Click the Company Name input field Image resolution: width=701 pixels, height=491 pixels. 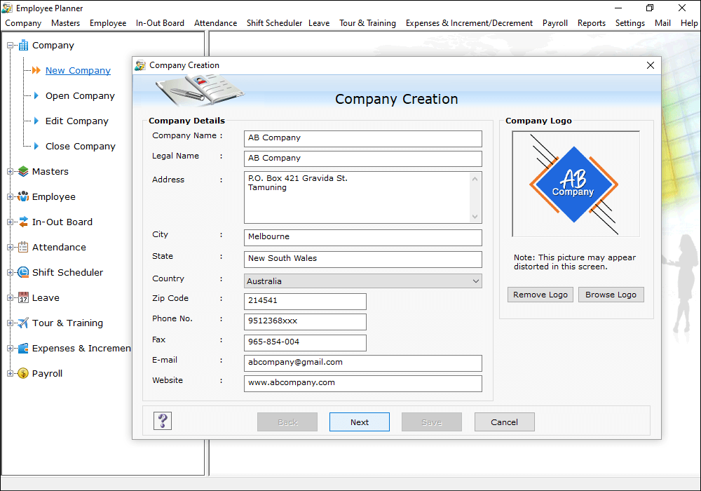(x=362, y=139)
